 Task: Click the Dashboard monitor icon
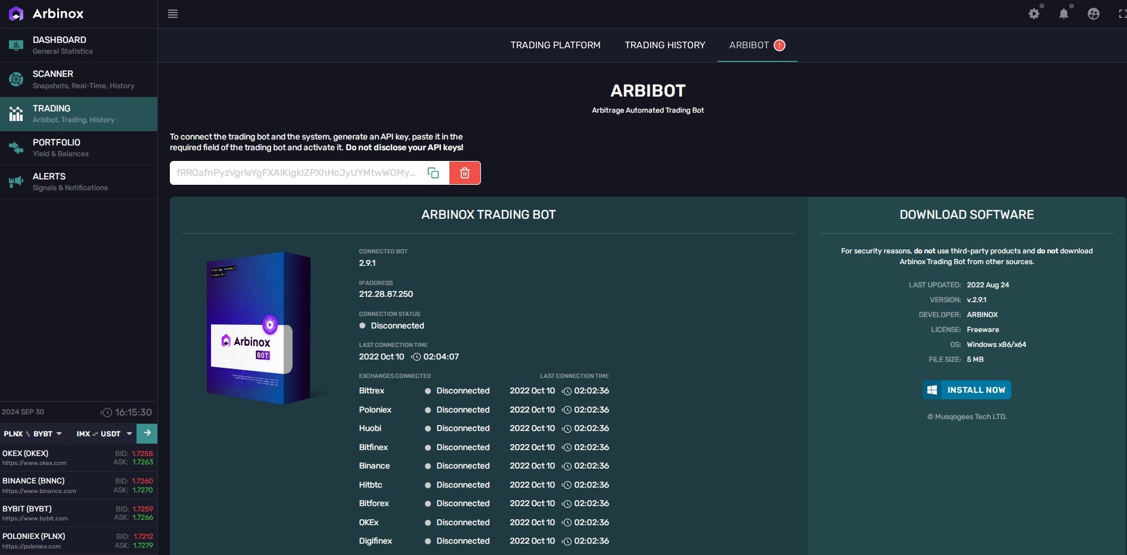point(16,45)
